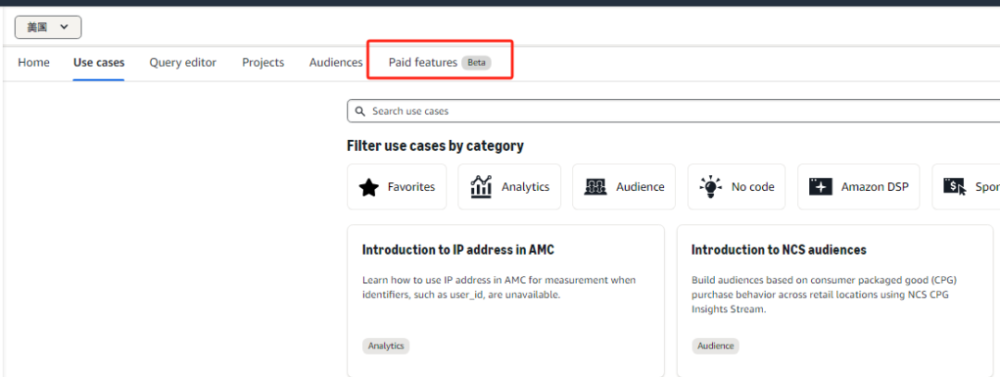
Task: Click the Amazon DSP plus-screen icon
Action: pyautogui.click(x=820, y=187)
